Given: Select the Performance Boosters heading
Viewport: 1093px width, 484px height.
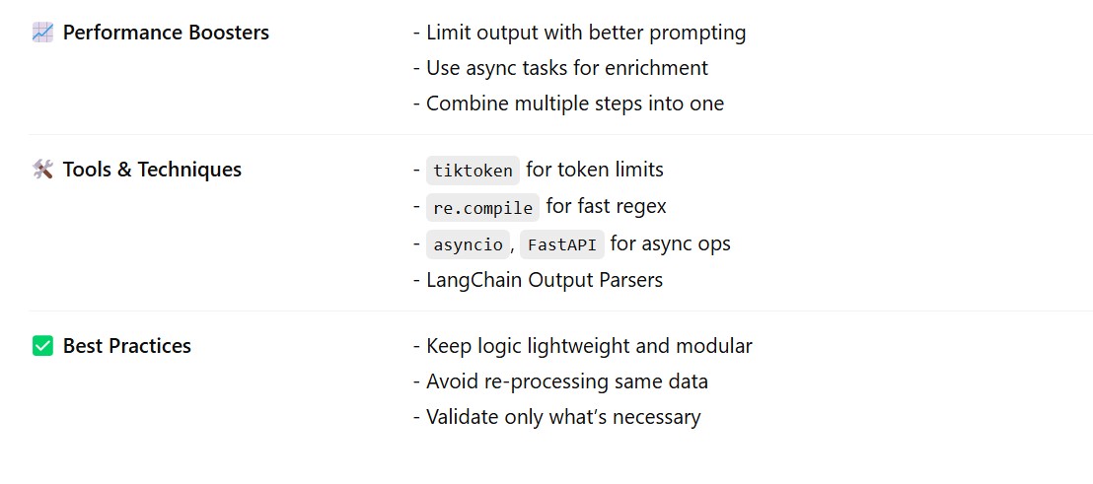Looking at the screenshot, I should point(166,33).
